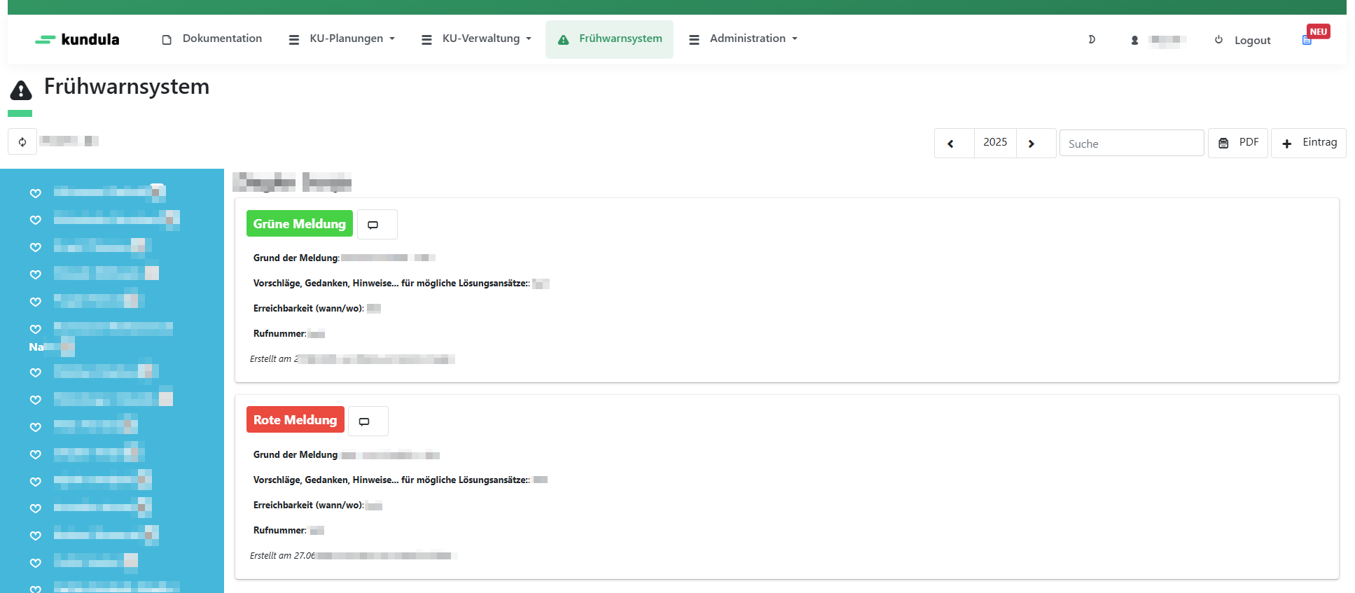
Task: Export list via PDF button
Action: 1237,143
